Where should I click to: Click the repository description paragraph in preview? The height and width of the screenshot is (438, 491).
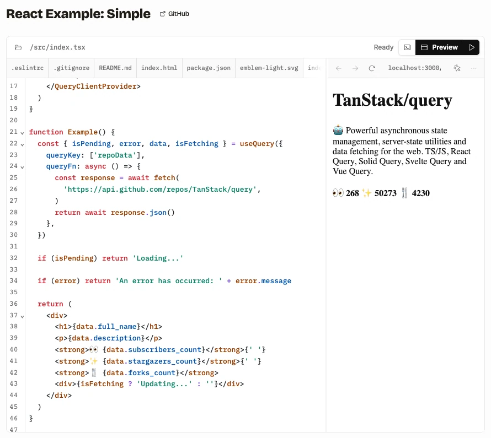(x=402, y=151)
